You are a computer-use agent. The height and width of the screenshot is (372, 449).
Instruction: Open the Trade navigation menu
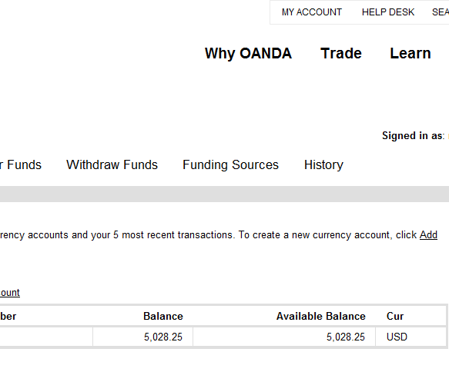(x=341, y=54)
